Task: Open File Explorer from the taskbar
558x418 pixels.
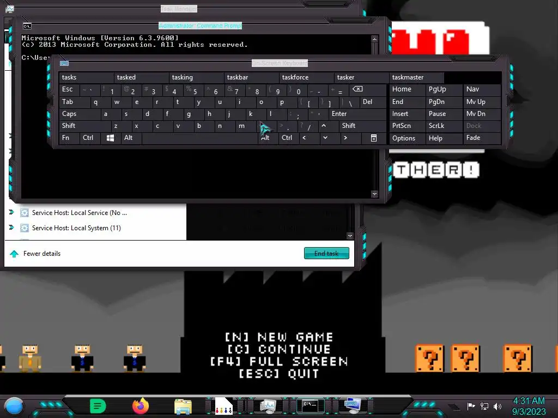Action: tap(183, 406)
